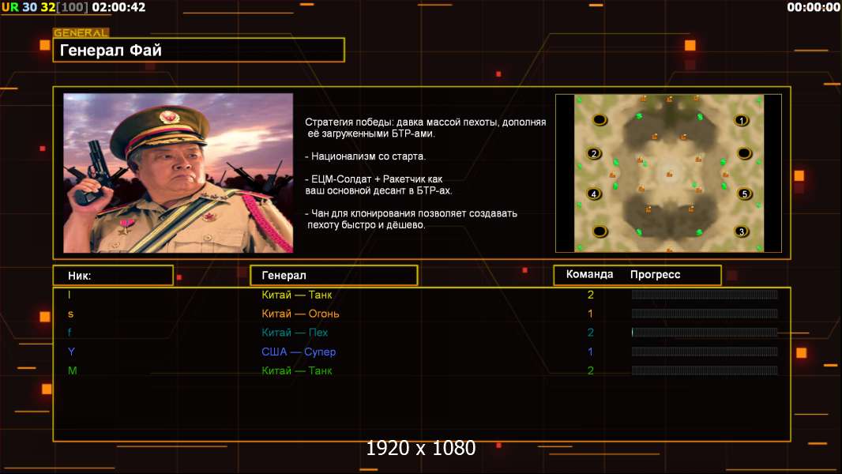Click team number 1 in player s's row

[590, 314]
